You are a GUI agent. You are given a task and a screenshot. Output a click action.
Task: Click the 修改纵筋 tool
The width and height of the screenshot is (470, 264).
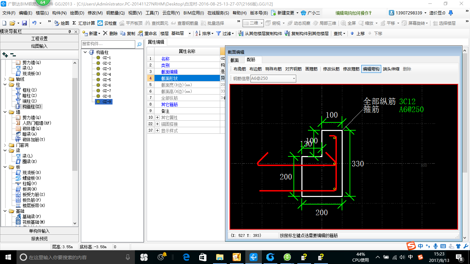[331, 69]
